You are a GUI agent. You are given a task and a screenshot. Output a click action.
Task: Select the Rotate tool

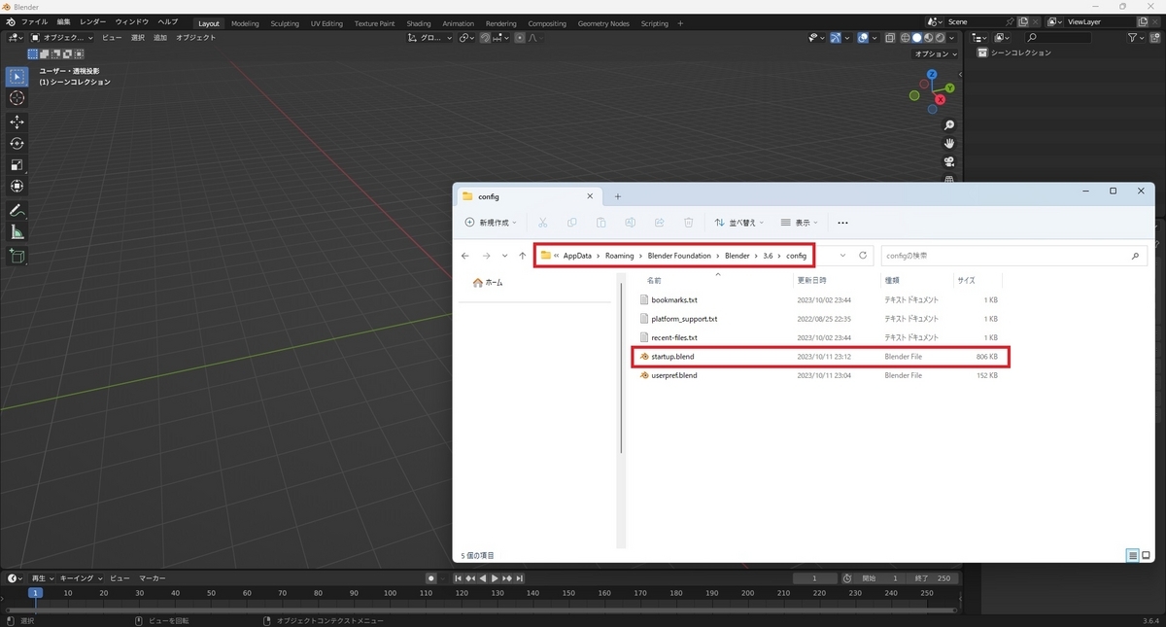17,143
